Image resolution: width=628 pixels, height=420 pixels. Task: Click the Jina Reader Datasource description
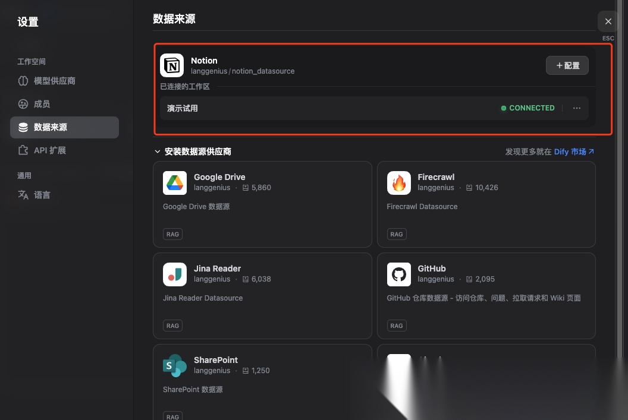[x=203, y=298]
